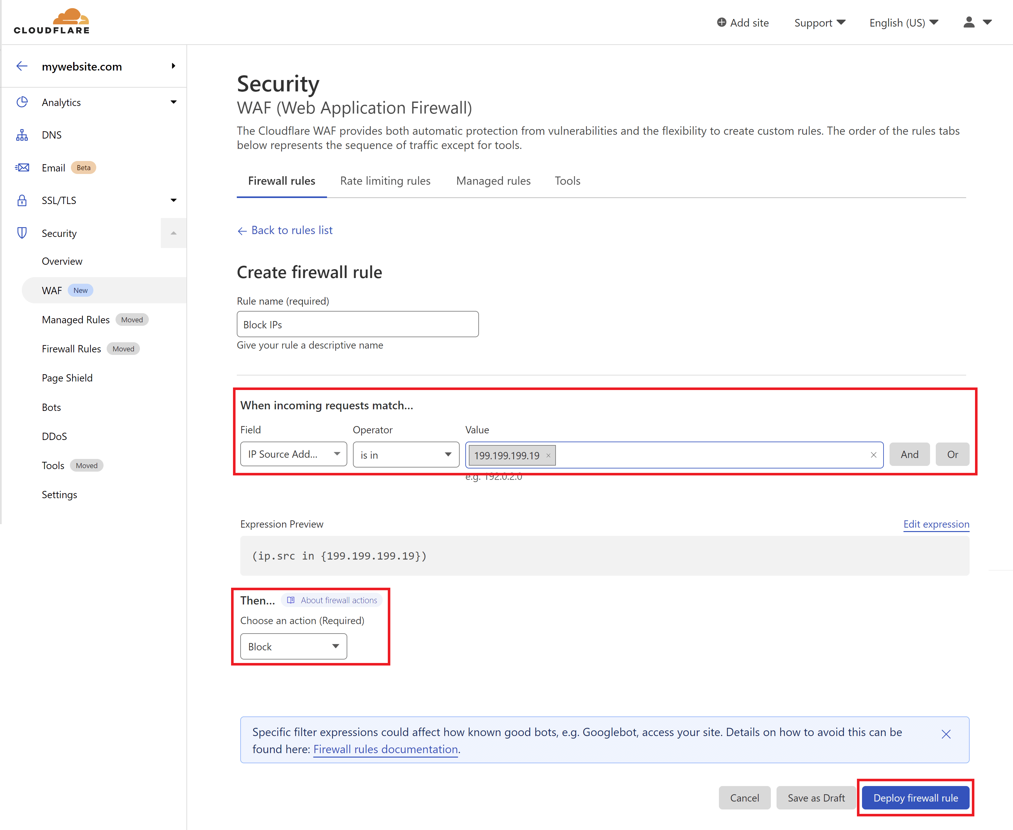Click the Analytics pie chart icon
1013x830 pixels.
[x=22, y=102]
